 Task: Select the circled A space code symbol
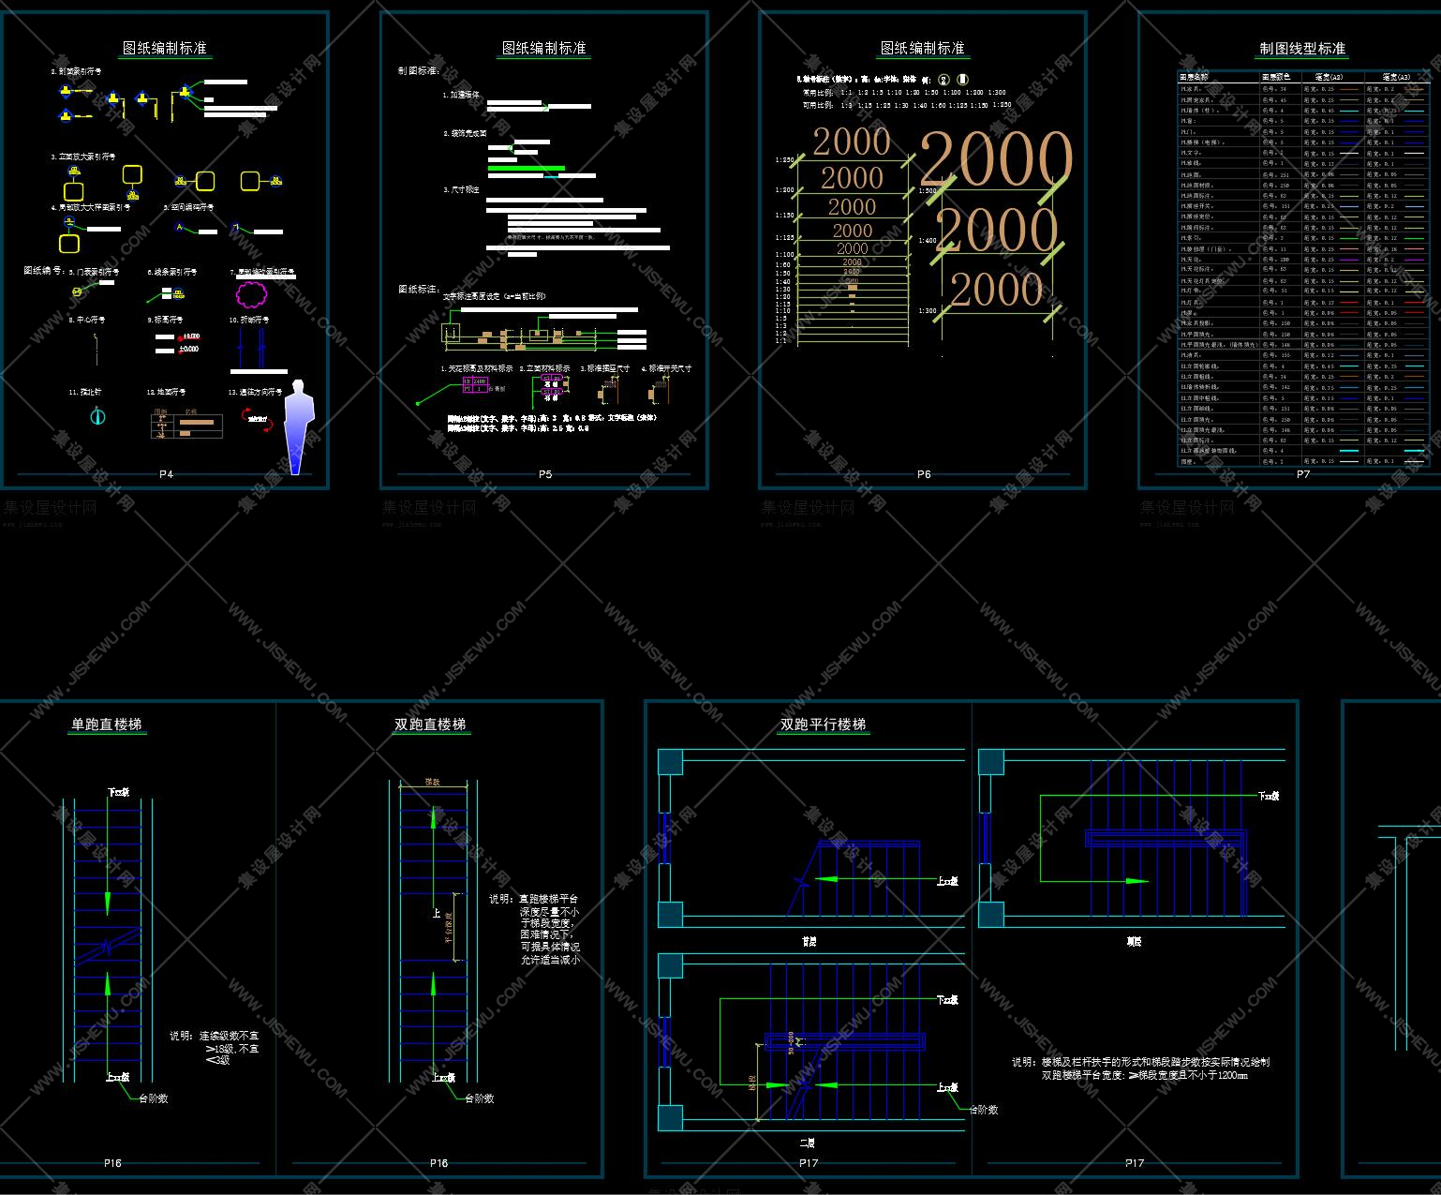(x=179, y=226)
